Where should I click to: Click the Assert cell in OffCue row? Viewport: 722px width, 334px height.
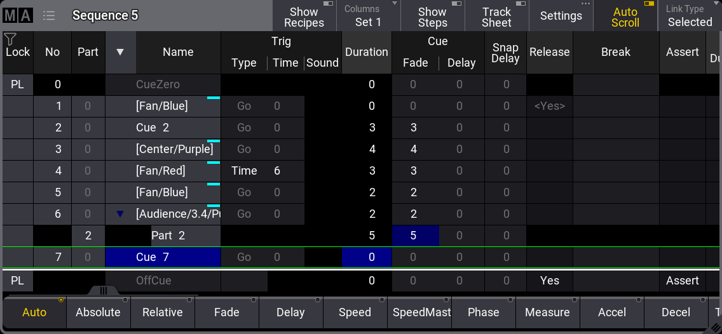coord(682,281)
